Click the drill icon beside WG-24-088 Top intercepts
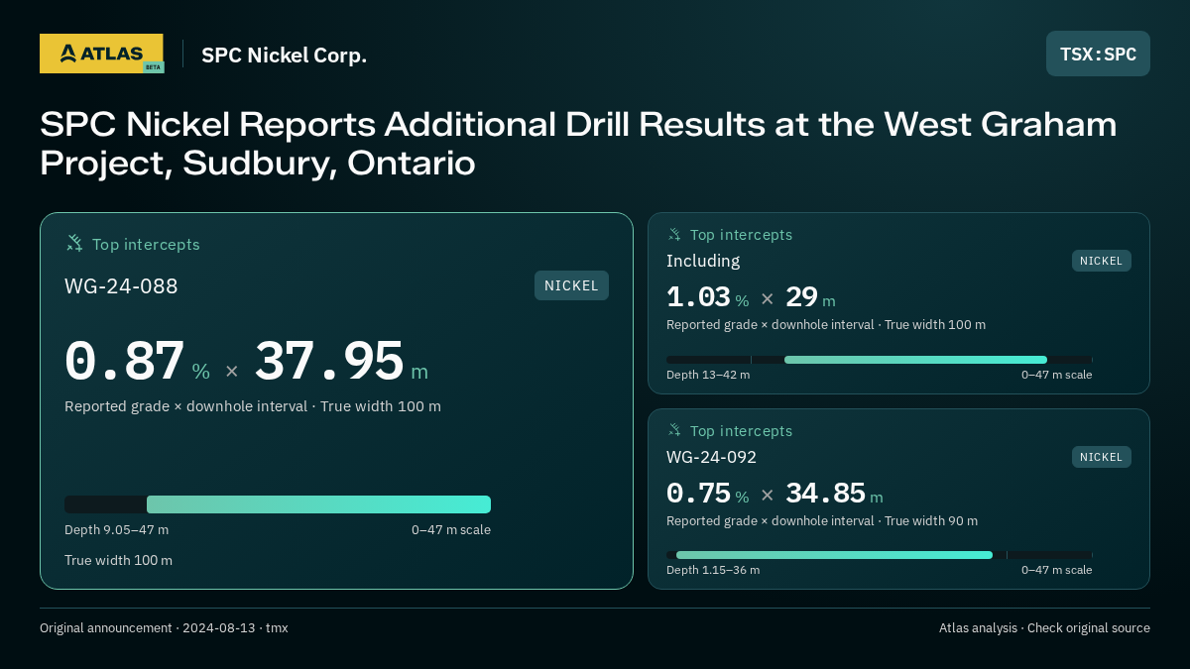 click(x=74, y=243)
